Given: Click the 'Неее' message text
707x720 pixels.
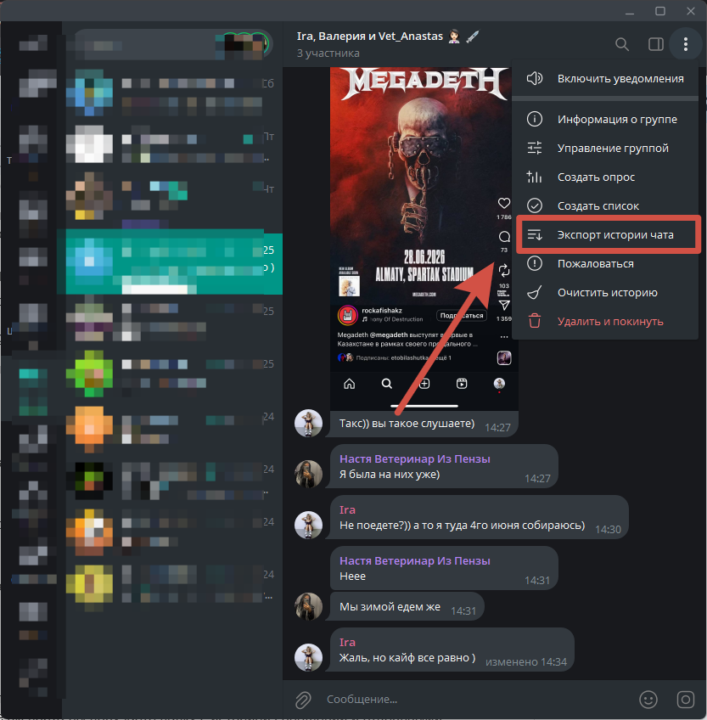Looking at the screenshot, I should tap(352, 577).
